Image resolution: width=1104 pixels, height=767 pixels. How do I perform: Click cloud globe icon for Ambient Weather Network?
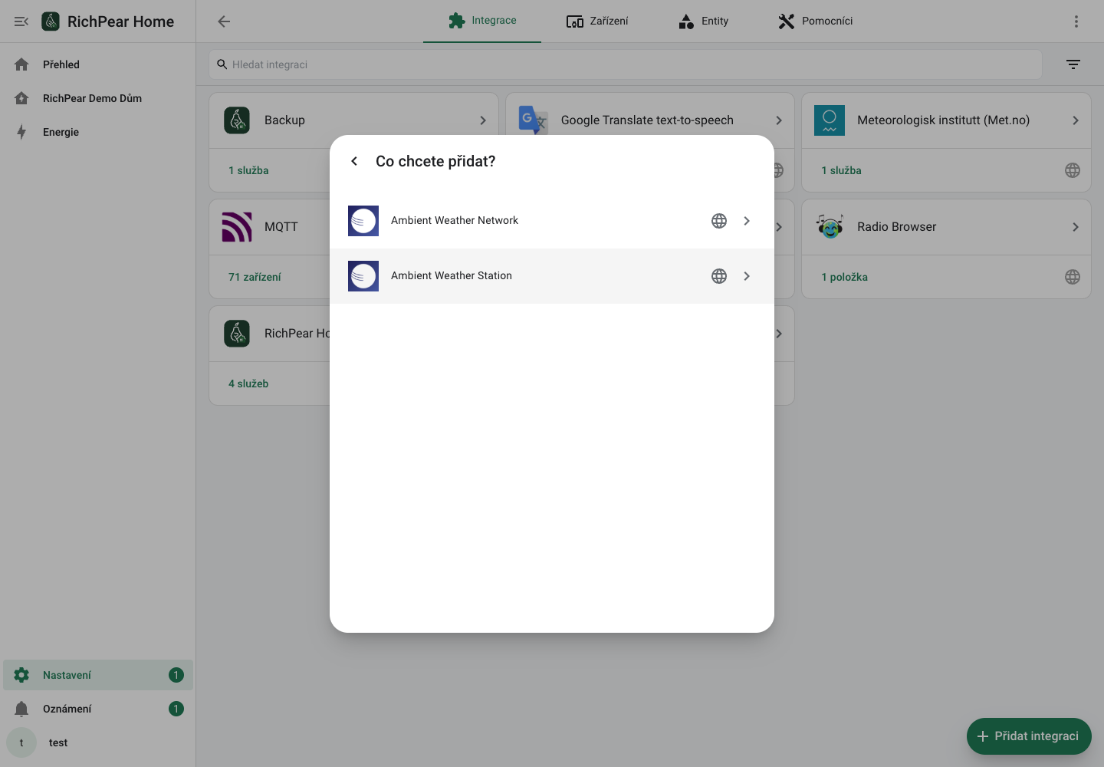(x=719, y=221)
